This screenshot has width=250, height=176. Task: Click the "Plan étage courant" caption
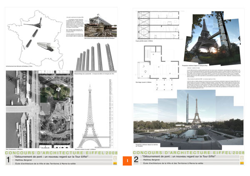click(143, 83)
